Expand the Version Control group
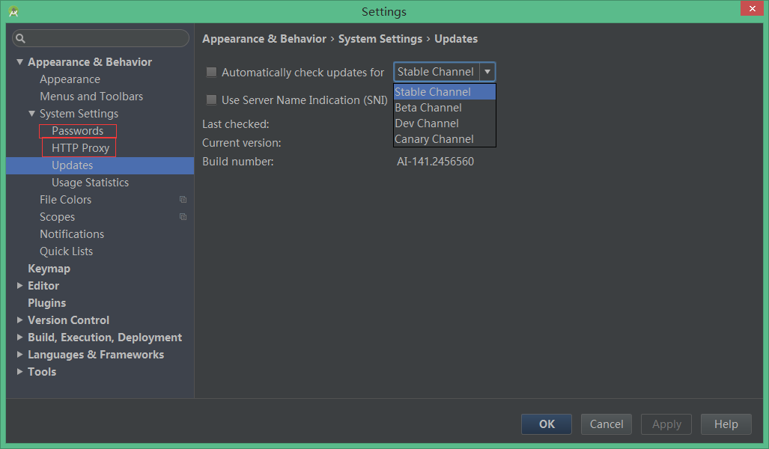 [x=19, y=320]
